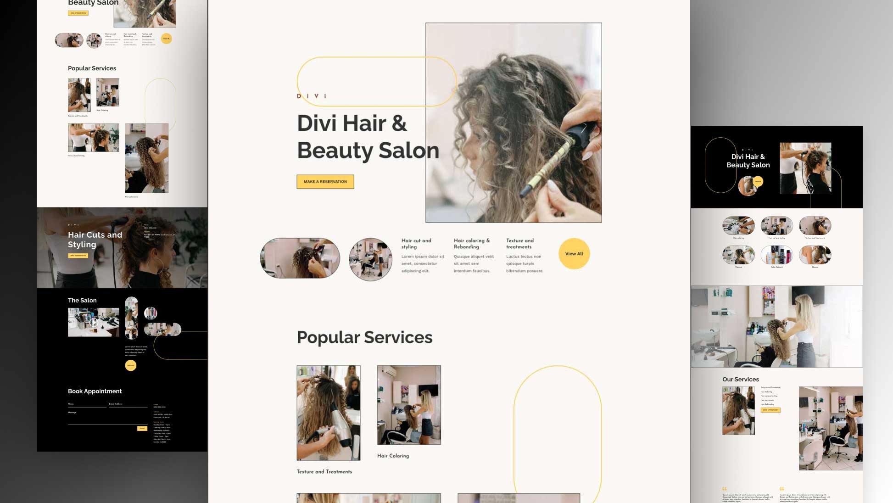Click the 'View All' yellow circular button
Image resolution: width=893 pixels, height=503 pixels.
point(574,253)
